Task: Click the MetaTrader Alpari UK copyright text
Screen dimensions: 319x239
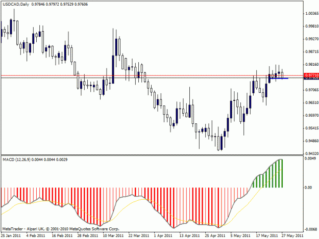Action: [x=61, y=229]
